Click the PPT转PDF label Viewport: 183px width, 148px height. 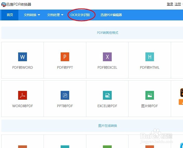tap(65, 106)
